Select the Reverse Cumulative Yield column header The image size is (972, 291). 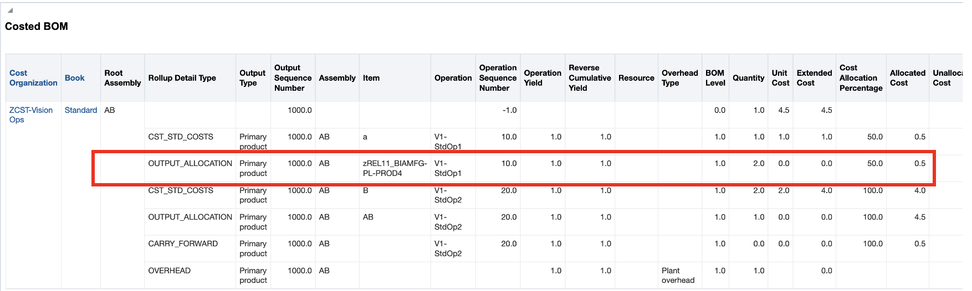tap(590, 78)
